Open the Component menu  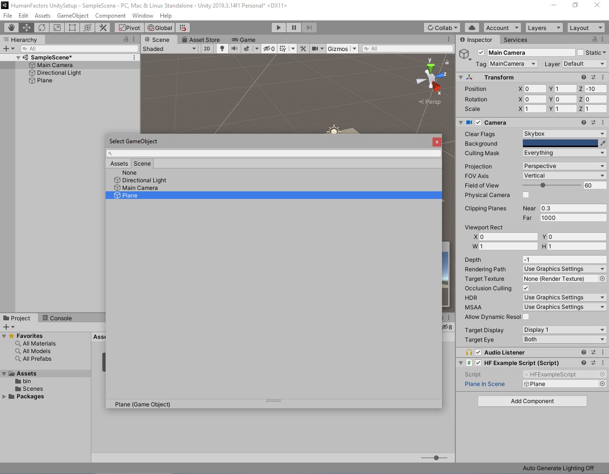tap(110, 16)
